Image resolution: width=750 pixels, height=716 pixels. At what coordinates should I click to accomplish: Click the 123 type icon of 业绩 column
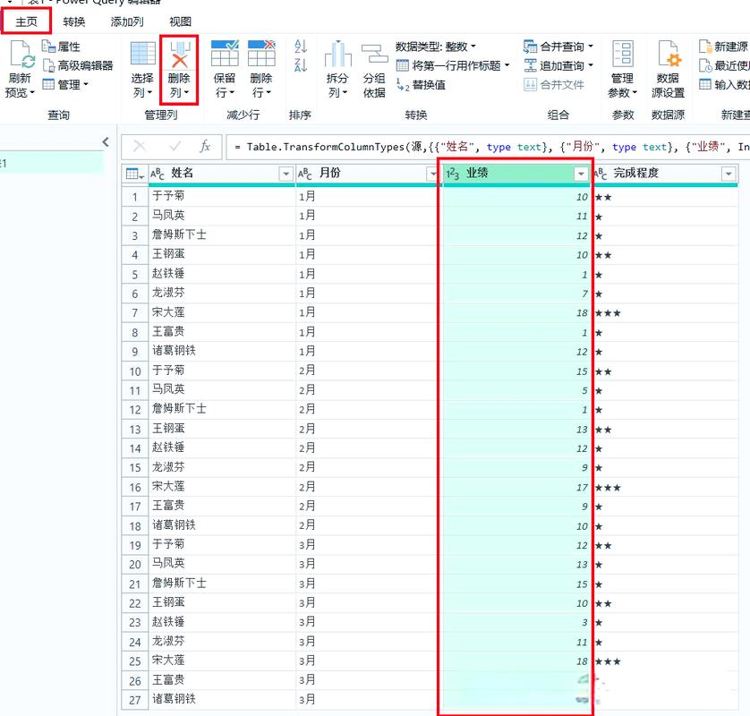click(453, 174)
